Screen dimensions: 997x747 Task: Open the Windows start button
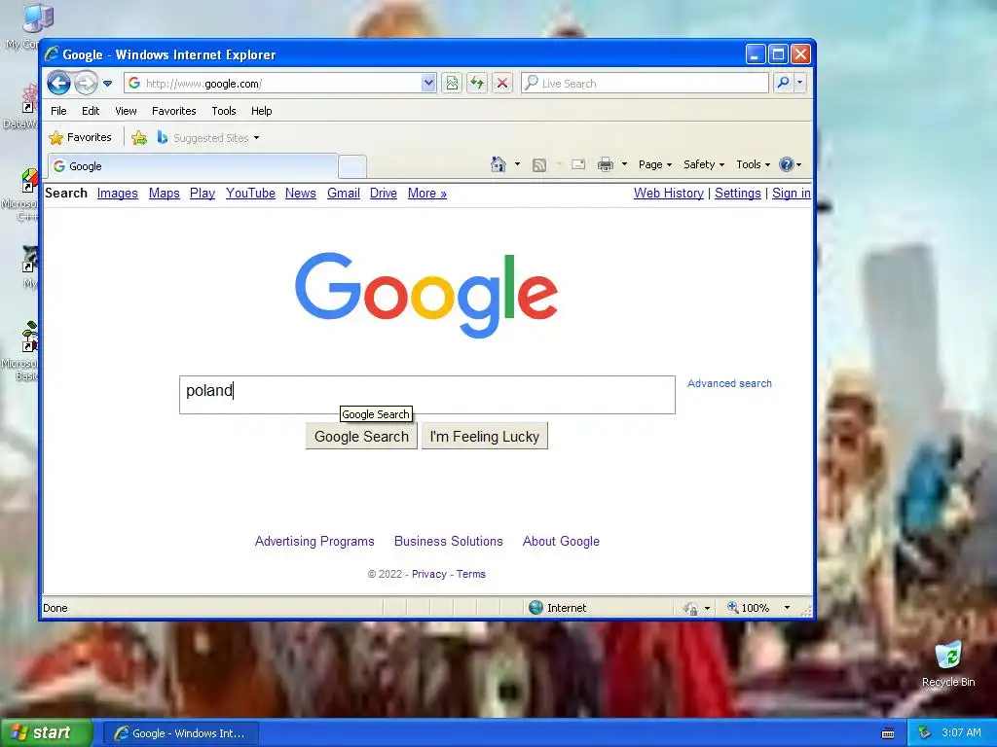[x=47, y=733]
